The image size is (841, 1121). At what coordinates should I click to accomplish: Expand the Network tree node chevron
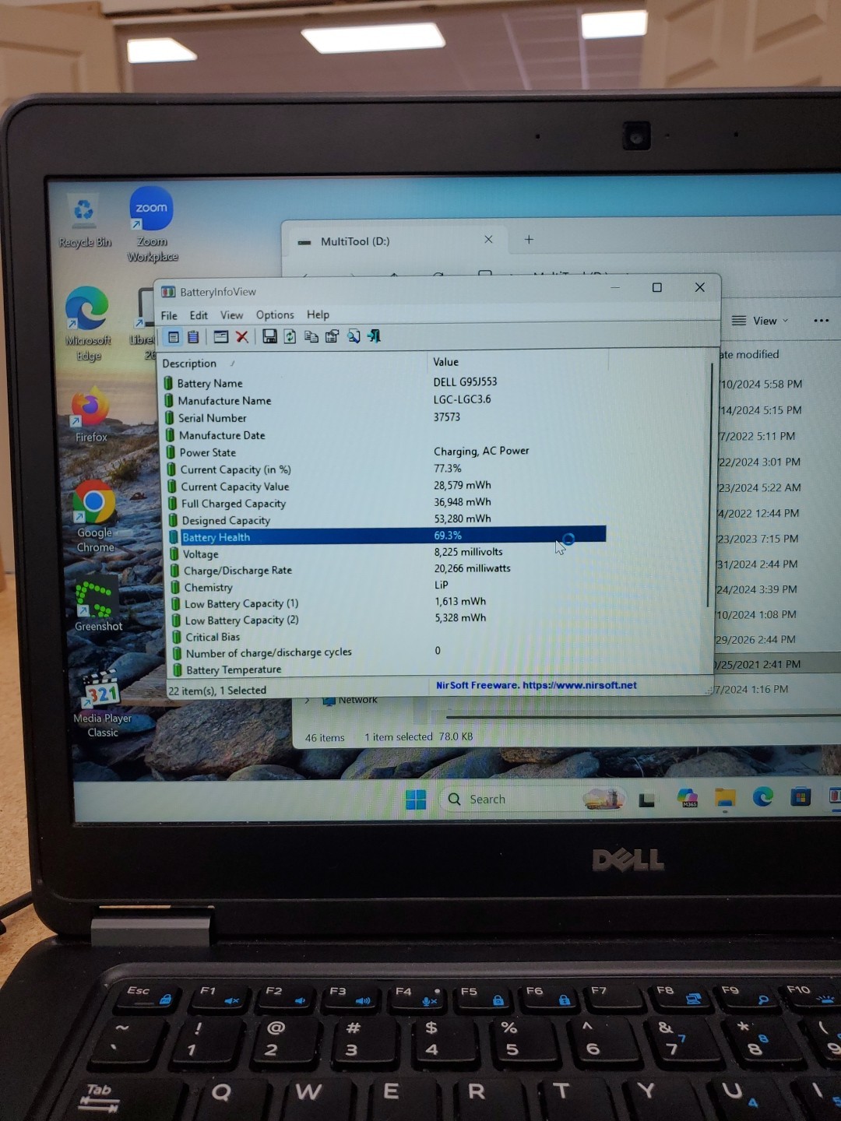tap(307, 700)
